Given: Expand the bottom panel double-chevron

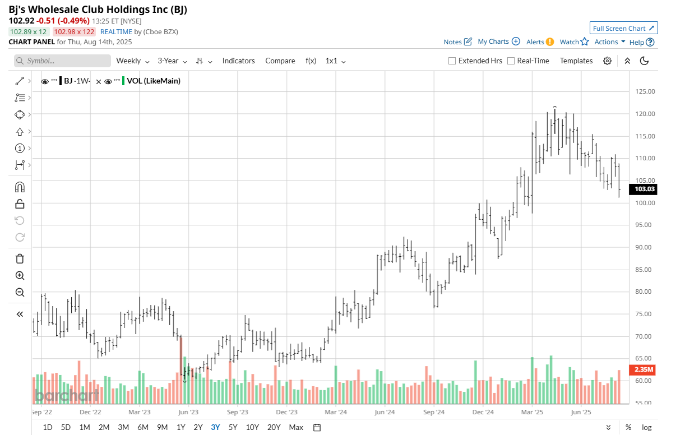Looking at the screenshot, I should 608,427.
